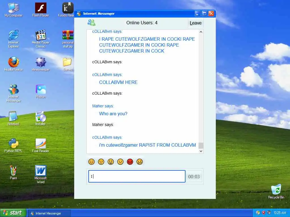Click the Start button
The width and height of the screenshot is (290, 217).
pos(13,213)
